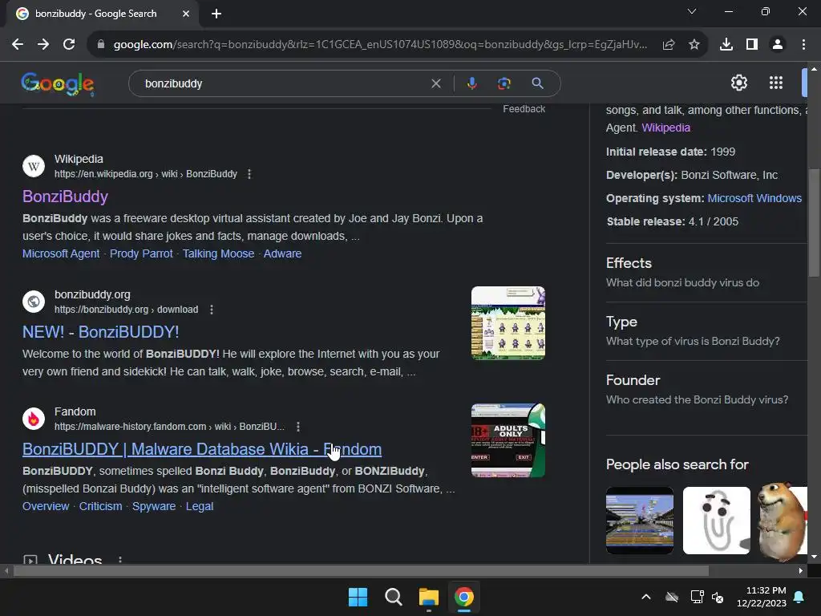Image resolution: width=821 pixels, height=616 pixels.
Task: Clear the search box text
Action: coord(435,83)
